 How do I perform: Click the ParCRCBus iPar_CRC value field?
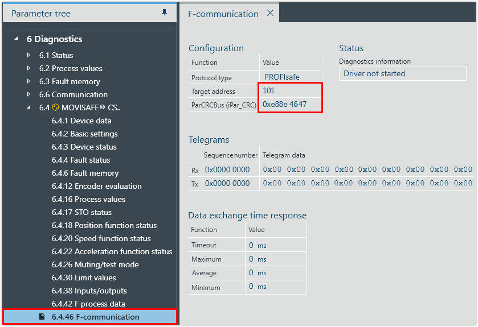point(284,104)
